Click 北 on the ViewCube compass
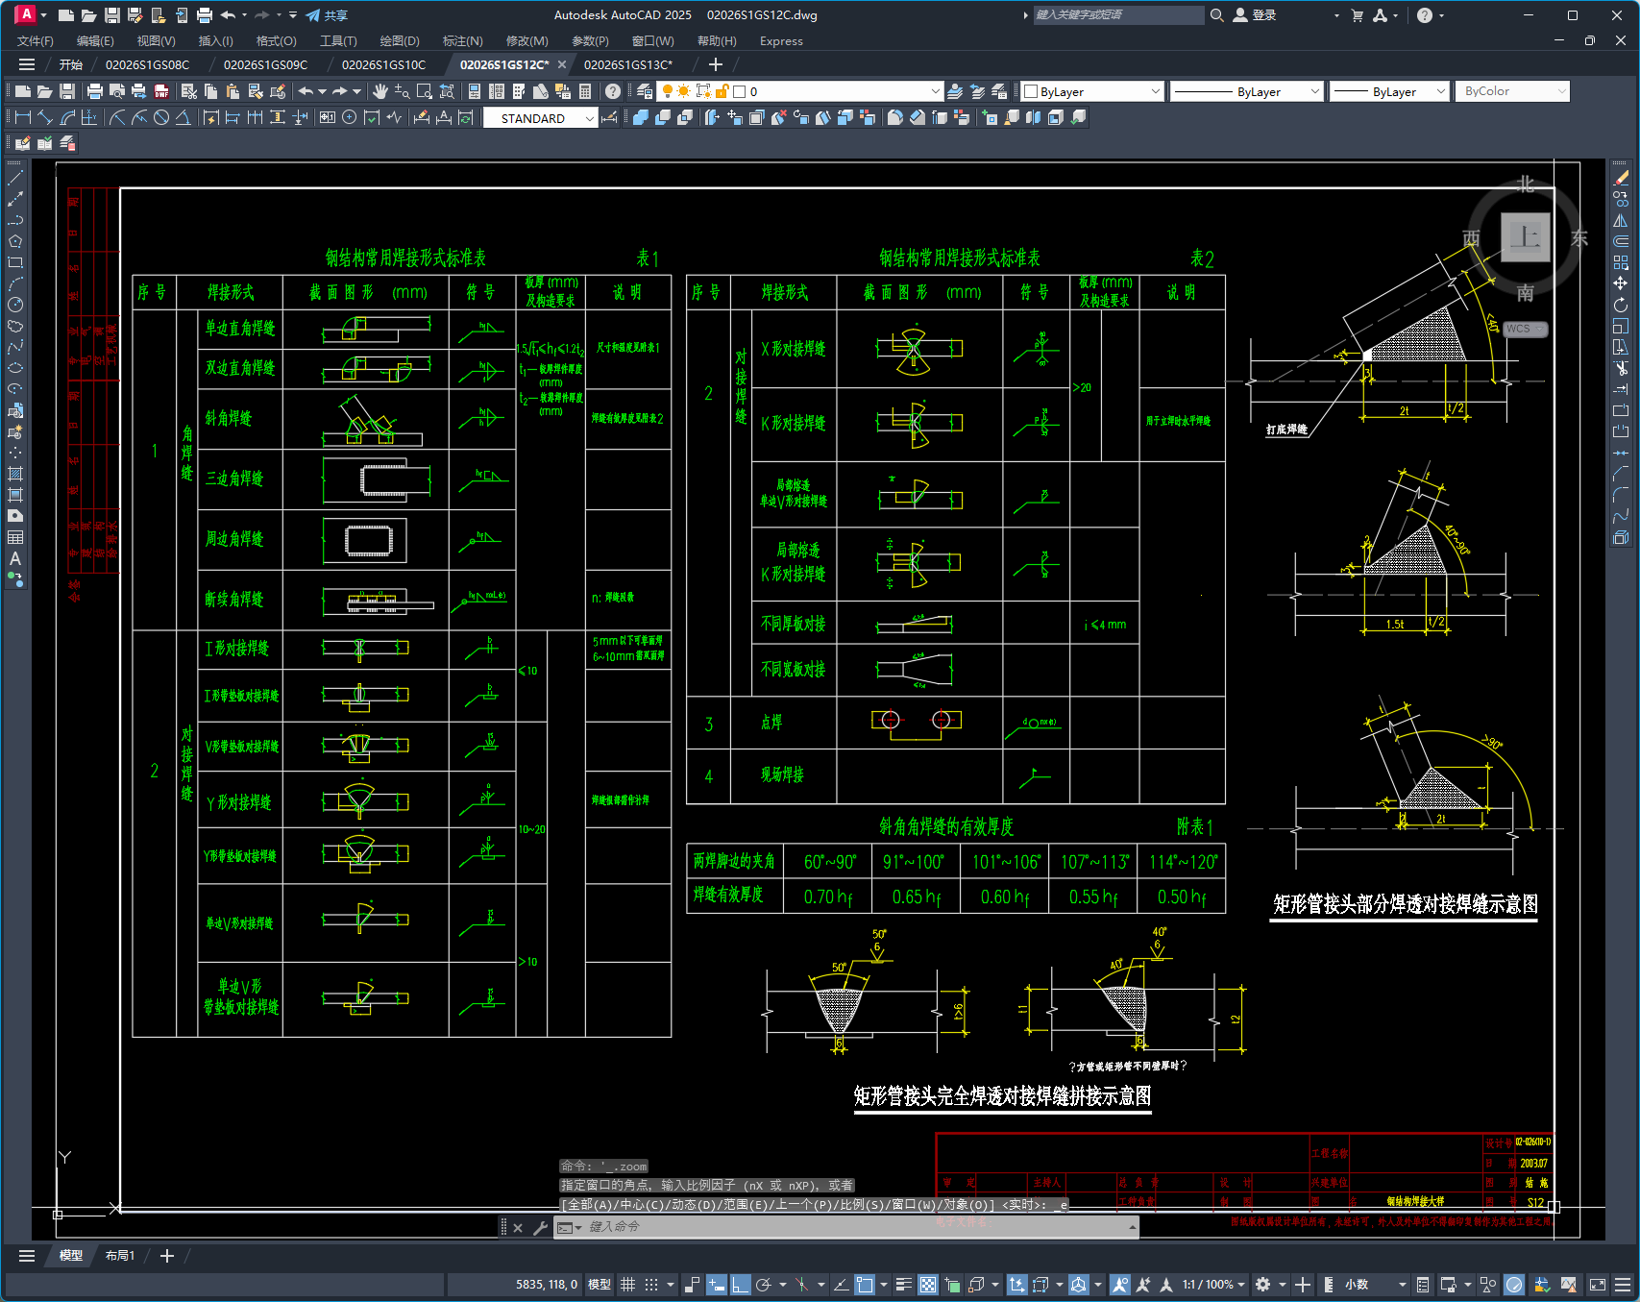Screen dimensions: 1640x1302 (1525, 184)
